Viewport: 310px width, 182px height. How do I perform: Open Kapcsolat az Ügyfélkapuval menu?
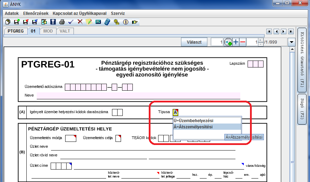79,13
